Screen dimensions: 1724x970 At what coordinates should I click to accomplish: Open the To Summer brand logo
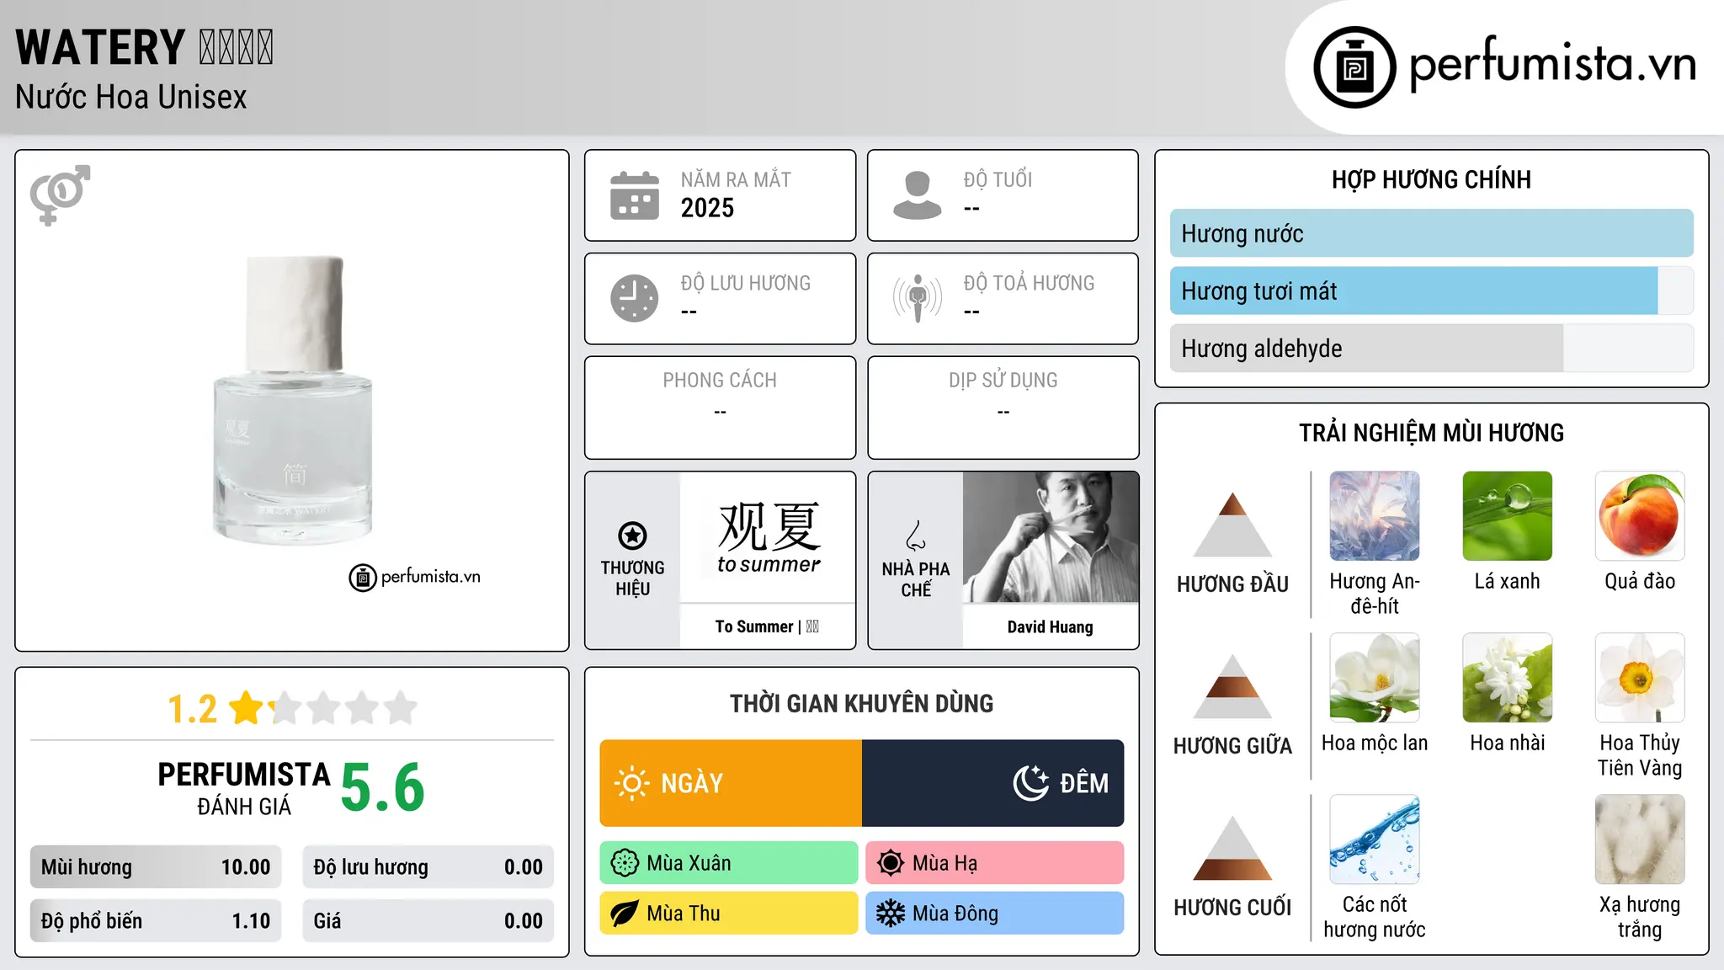[768, 537]
